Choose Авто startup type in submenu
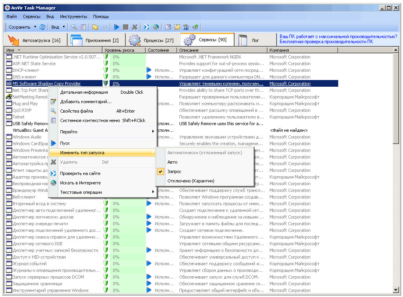 point(172,162)
